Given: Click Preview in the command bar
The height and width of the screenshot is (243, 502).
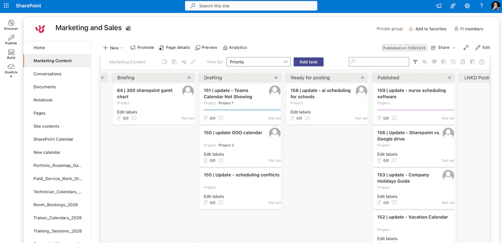Looking at the screenshot, I should [x=206, y=47].
